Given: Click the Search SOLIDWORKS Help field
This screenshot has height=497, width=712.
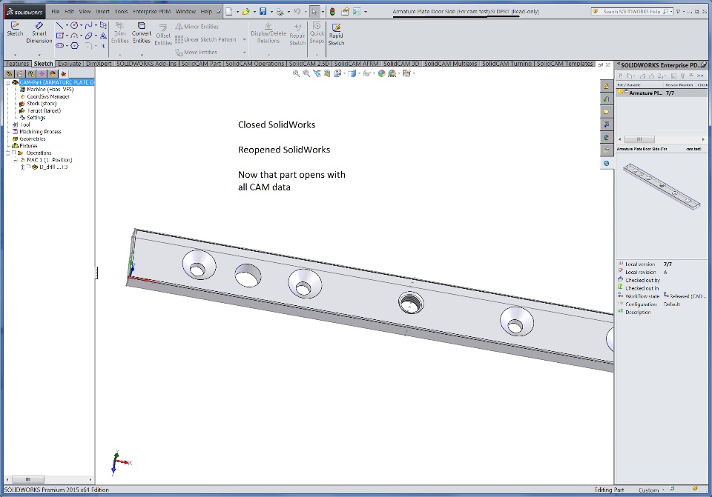Looking at the screenshot, I should [x=632, y=11].
